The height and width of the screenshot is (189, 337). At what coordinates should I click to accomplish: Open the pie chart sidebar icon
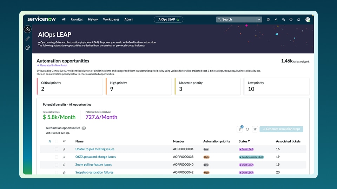(x=27, y=48)
